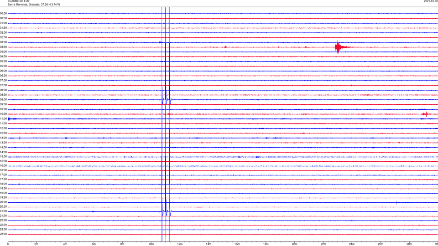This screenshot has height=246, width=438.
Task: Select the 04:00 time label
Action: click(x=3, y=51)
